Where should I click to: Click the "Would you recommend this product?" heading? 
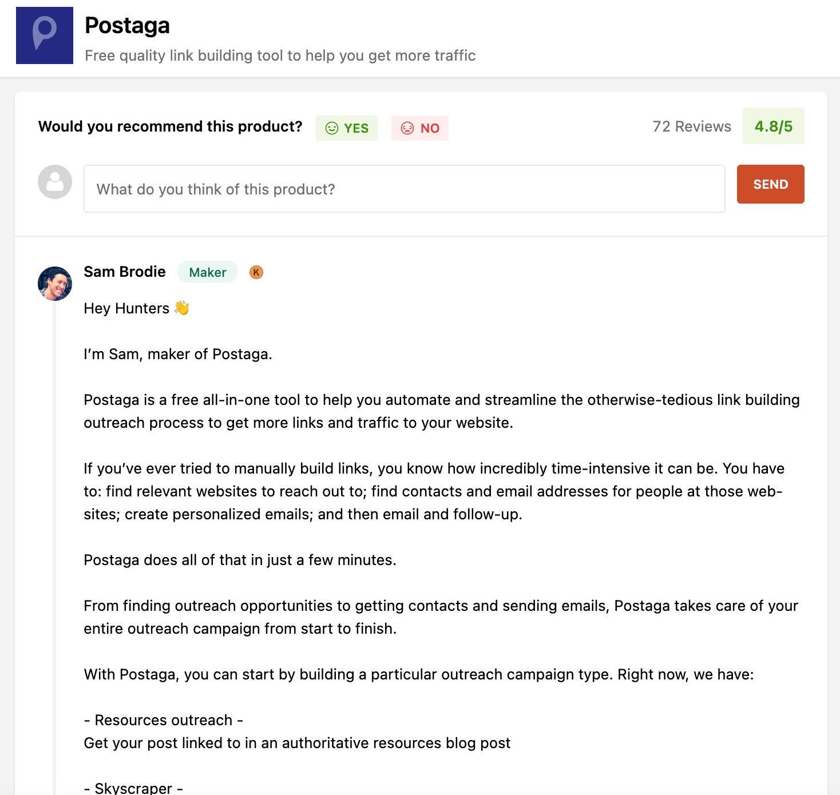click(170, 126)
